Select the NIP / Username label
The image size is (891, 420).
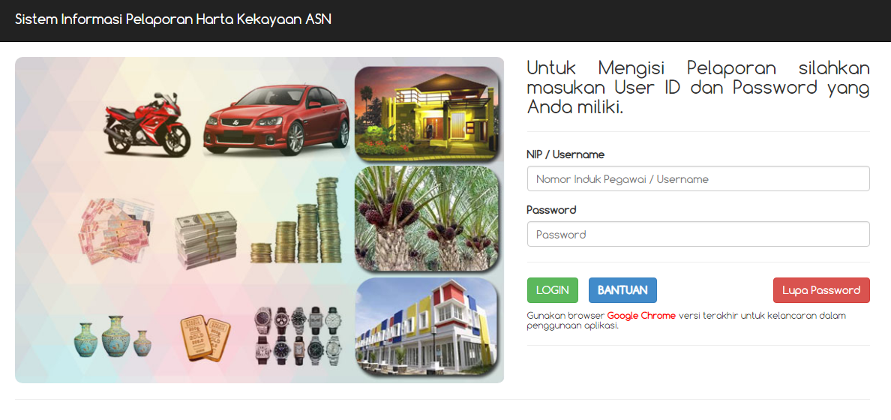pos(565,154)
